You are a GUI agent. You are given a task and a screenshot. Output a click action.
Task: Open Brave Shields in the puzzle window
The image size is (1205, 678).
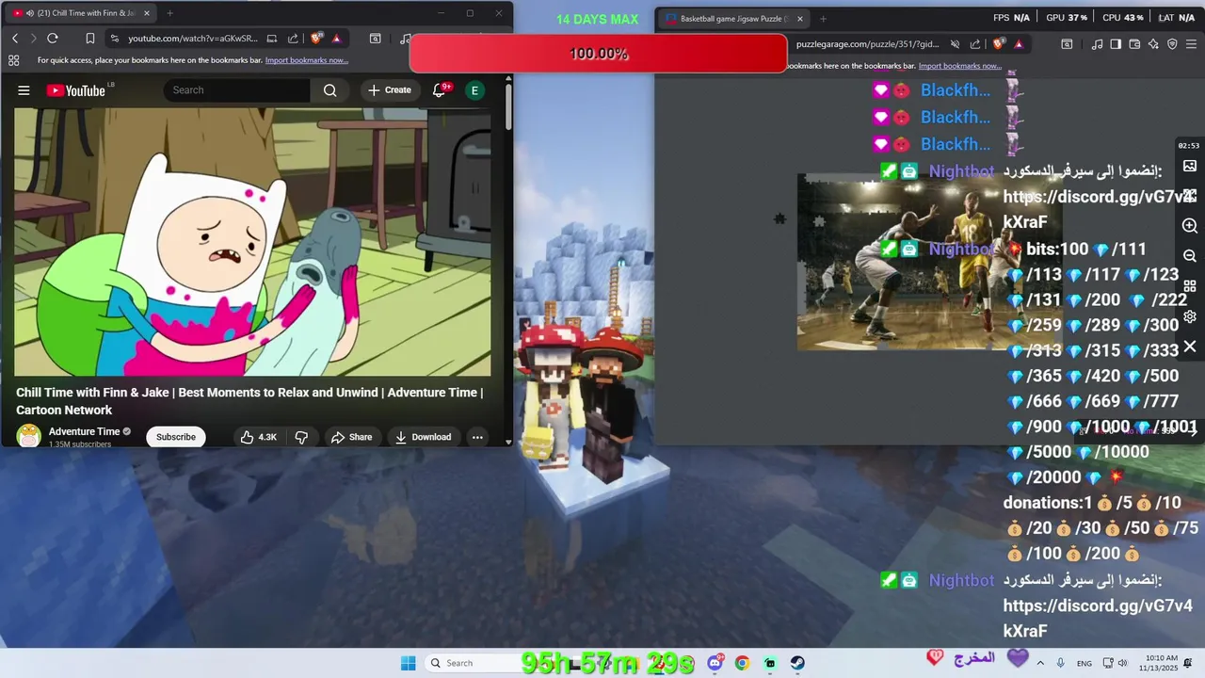(999, 43)
